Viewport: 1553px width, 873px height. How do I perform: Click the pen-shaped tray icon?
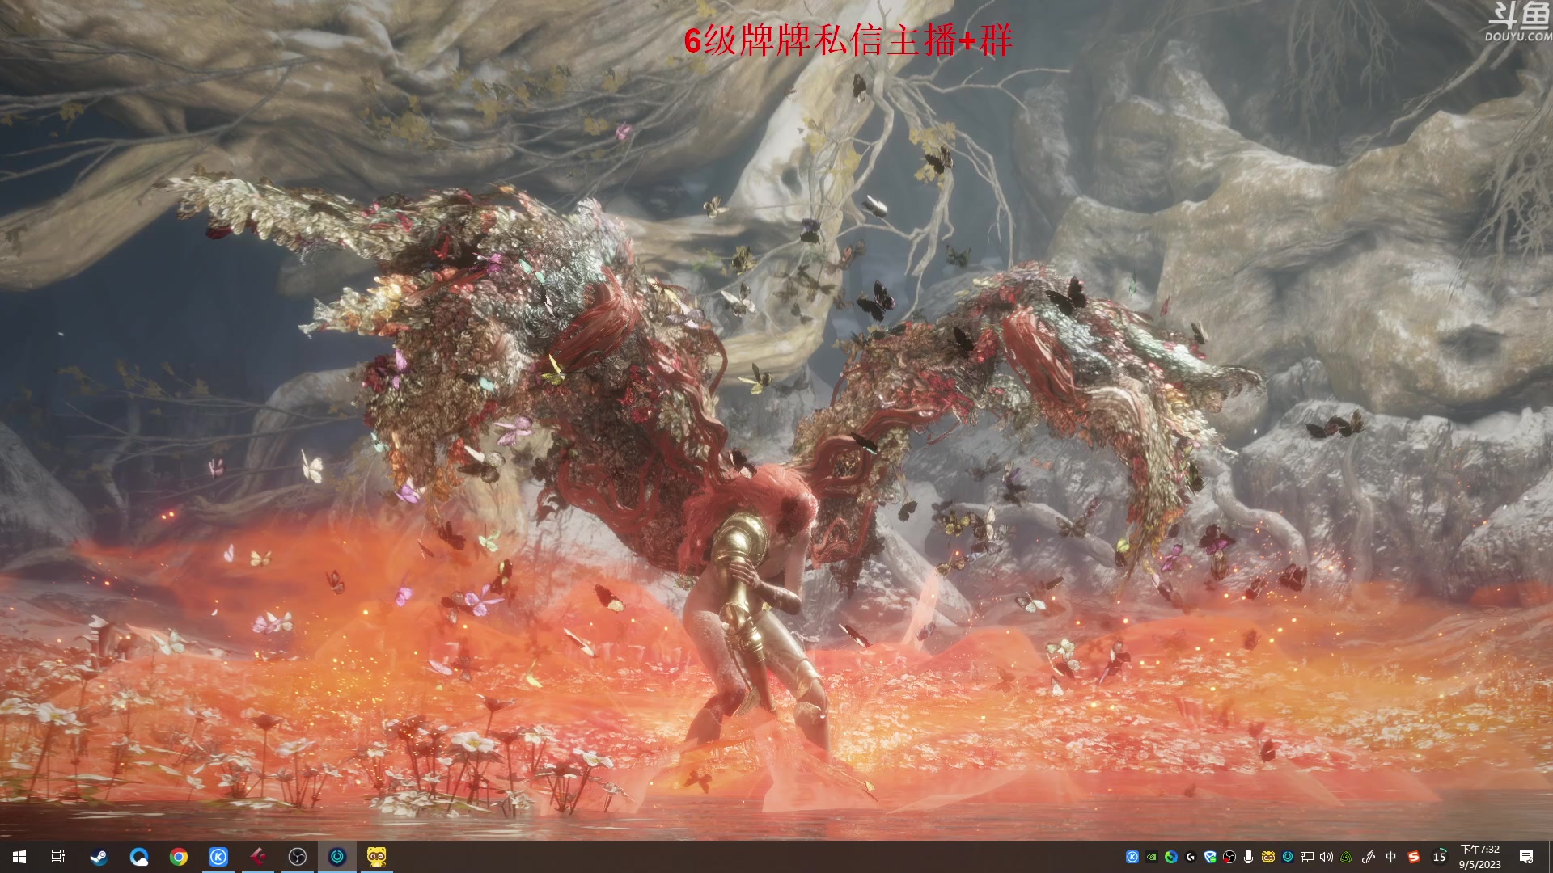[1369, 857]
